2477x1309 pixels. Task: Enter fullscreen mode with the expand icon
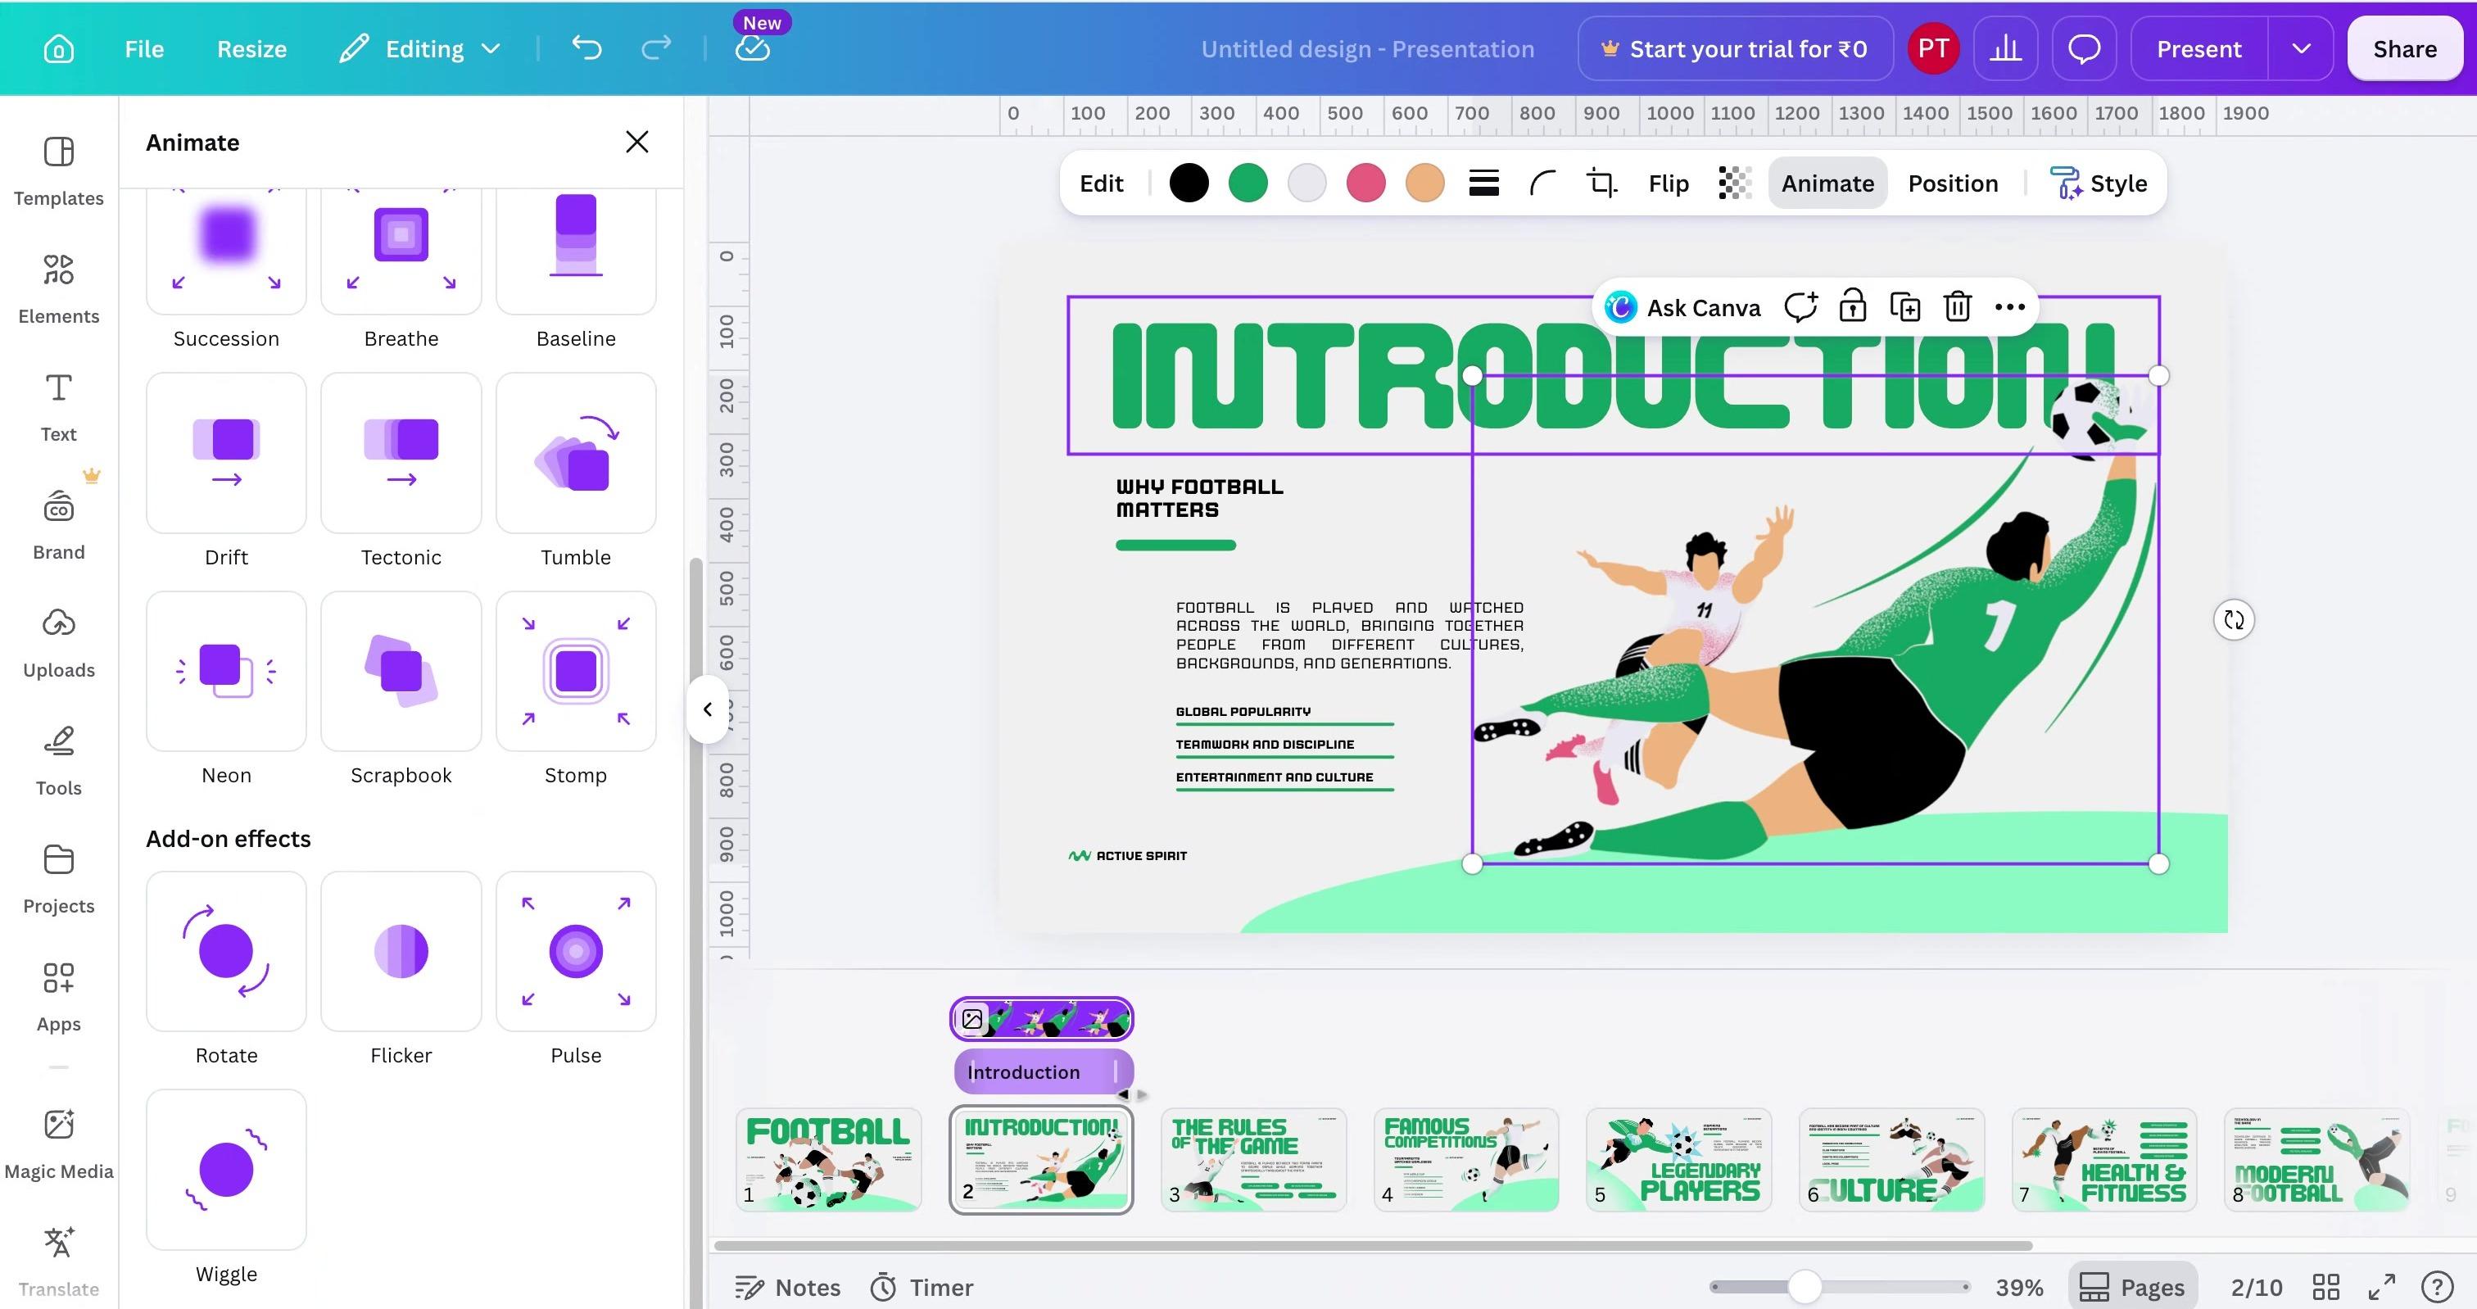point(2381,1287)
